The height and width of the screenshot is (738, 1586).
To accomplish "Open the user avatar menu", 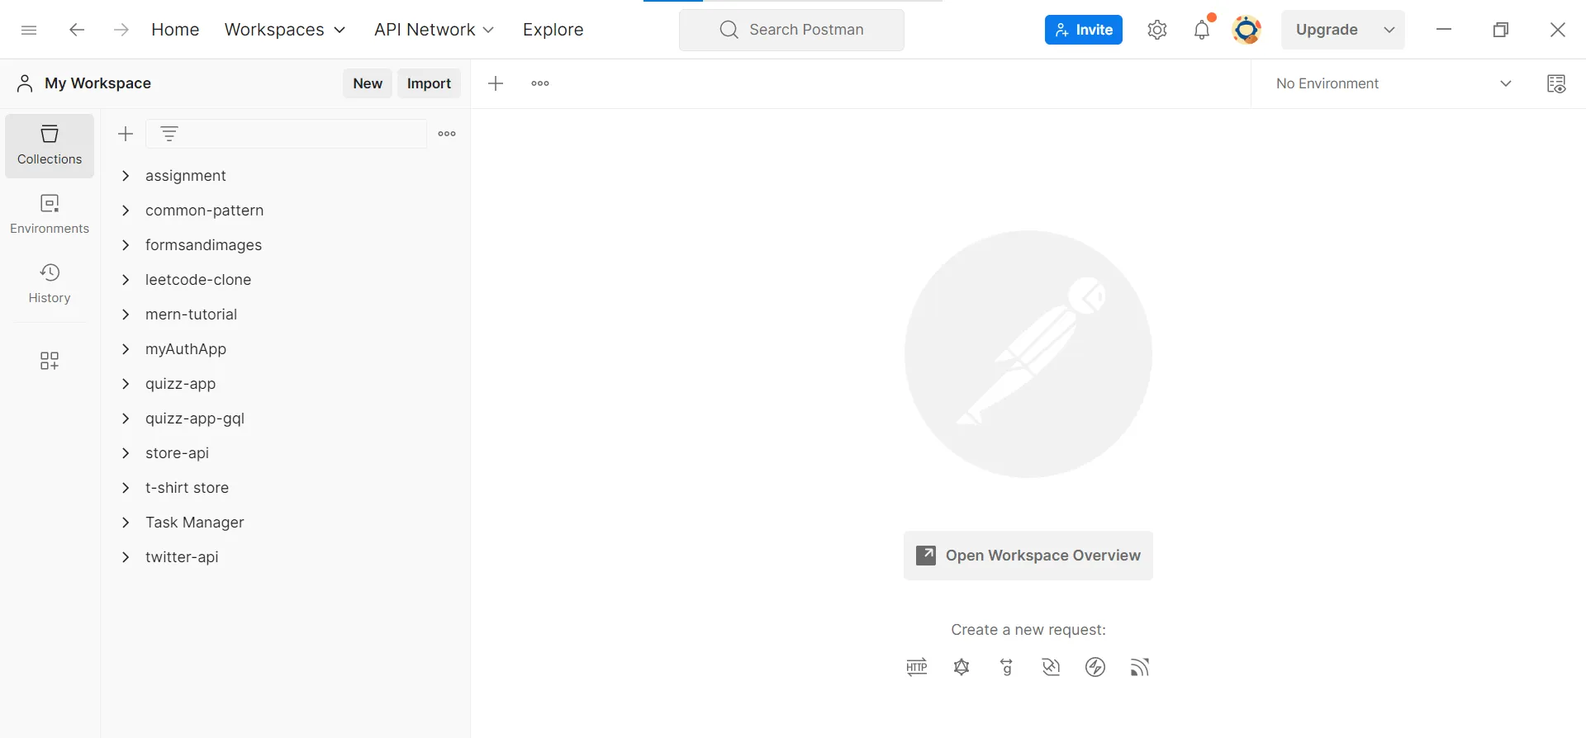I will [1246, 30].
